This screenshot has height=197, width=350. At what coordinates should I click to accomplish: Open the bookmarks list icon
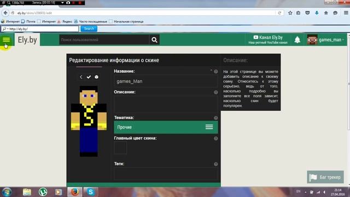pos(298,13)
